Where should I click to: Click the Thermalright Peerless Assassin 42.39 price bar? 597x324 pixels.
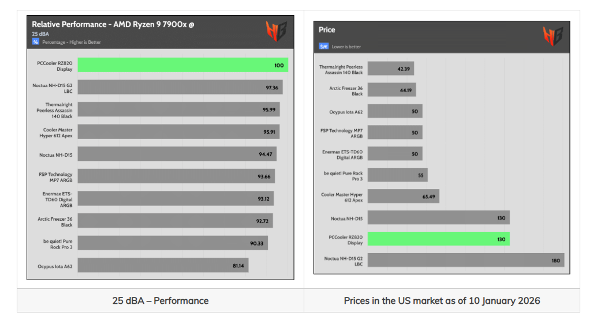(x=391, y=69)
